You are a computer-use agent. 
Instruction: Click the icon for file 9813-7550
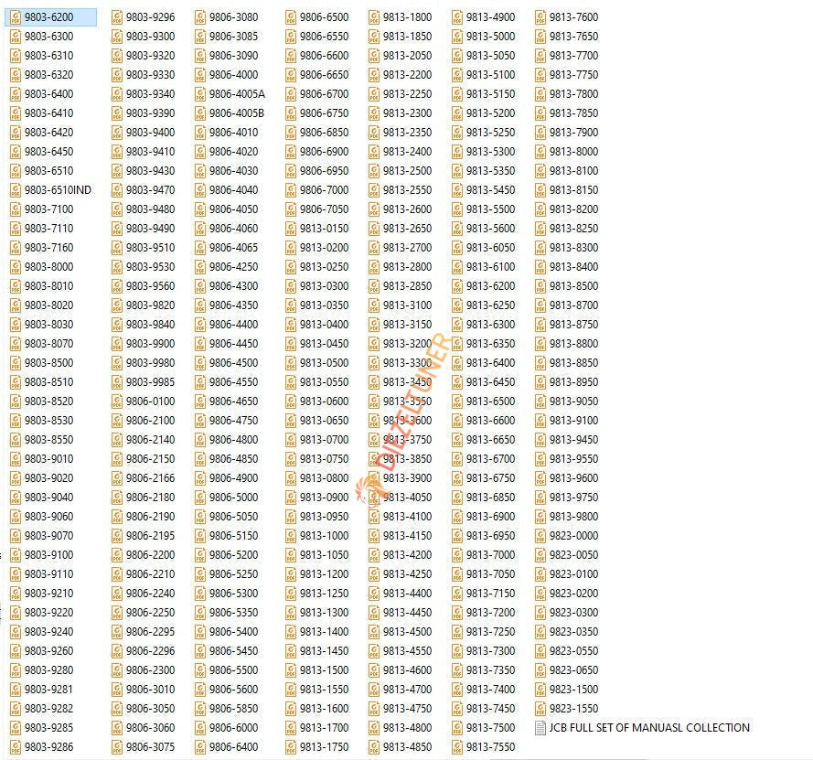point(457,747)
